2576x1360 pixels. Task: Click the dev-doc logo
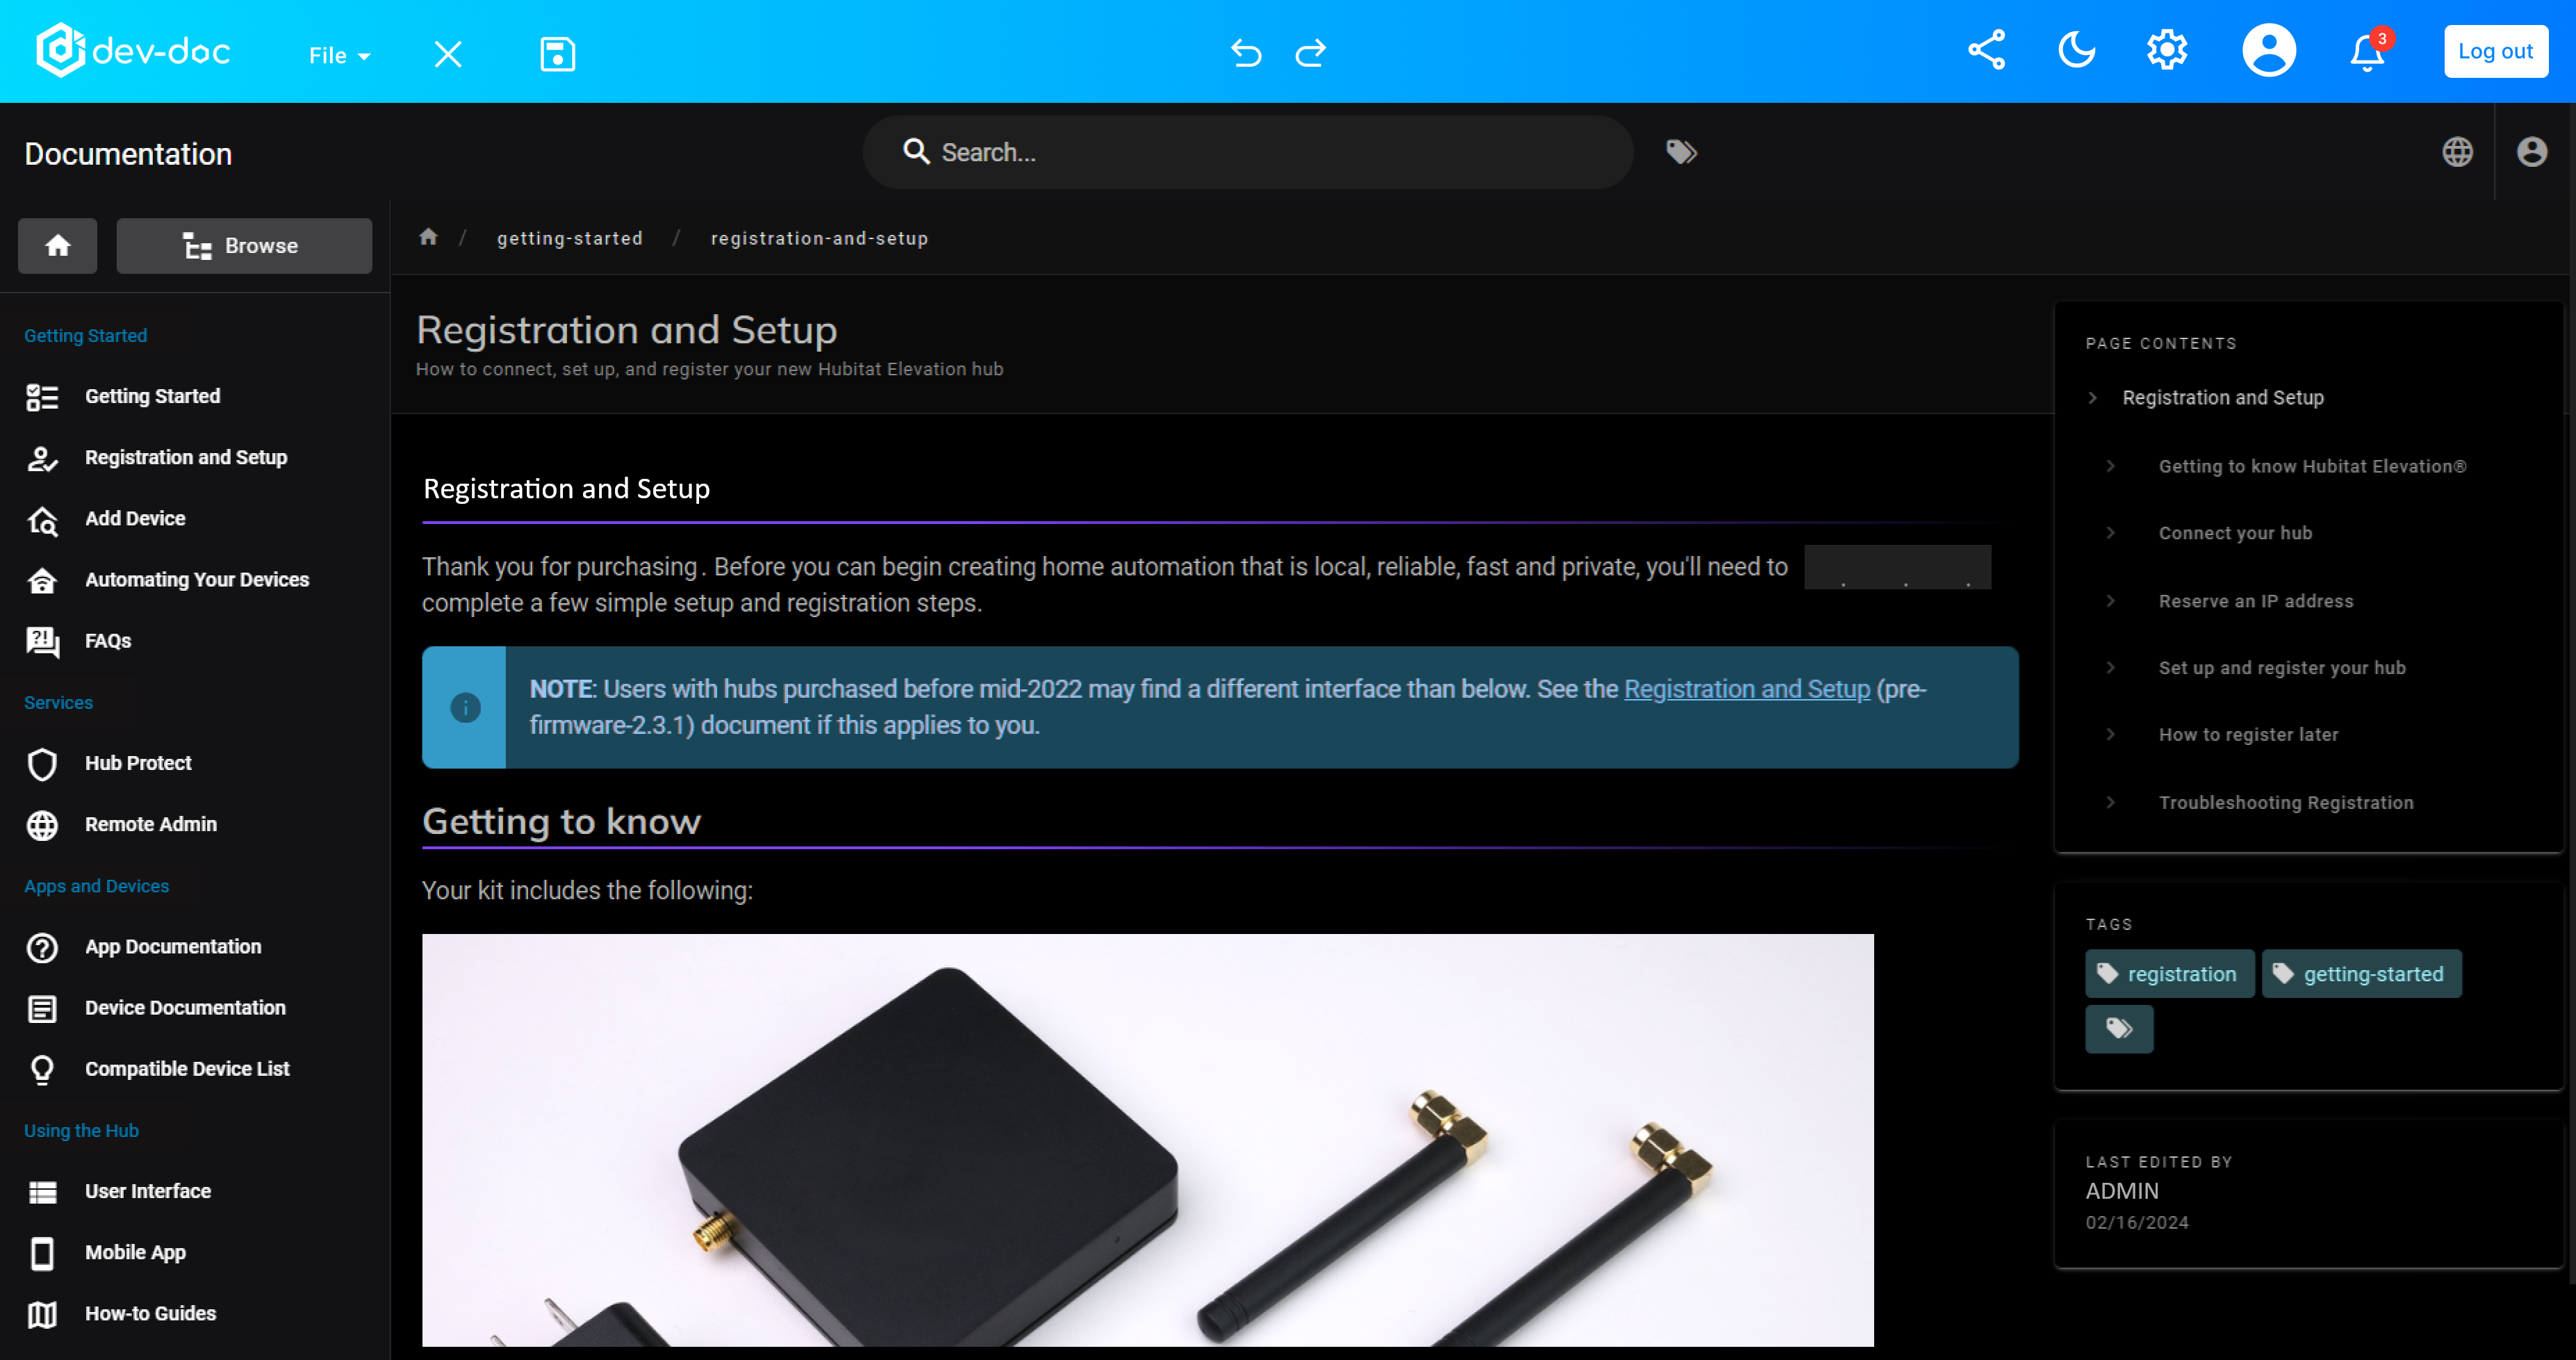[x=133, y=50]
